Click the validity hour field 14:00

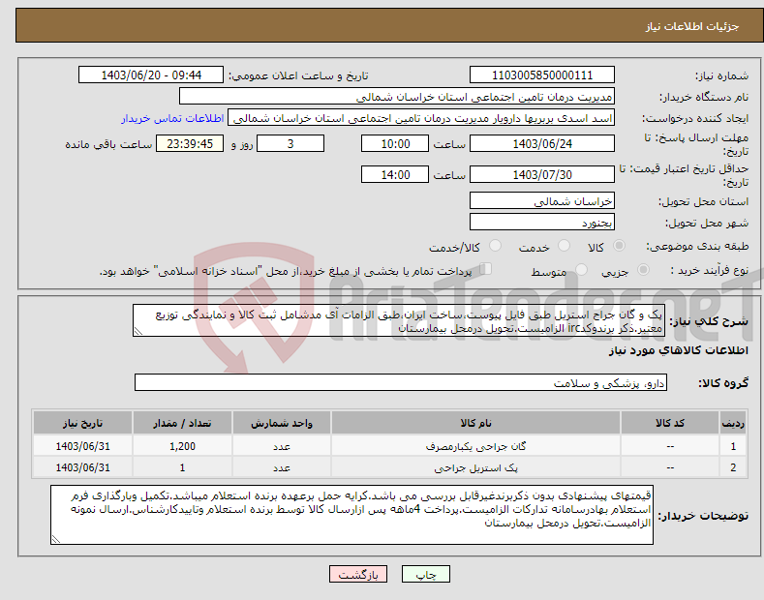(x=395, y=174)
